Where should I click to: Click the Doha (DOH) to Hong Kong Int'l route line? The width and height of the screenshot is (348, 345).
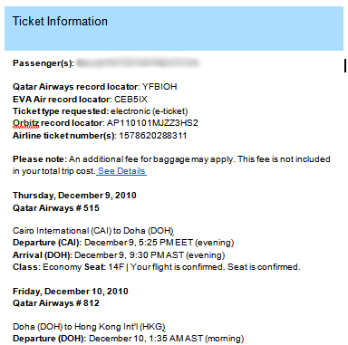coord(89,327)
